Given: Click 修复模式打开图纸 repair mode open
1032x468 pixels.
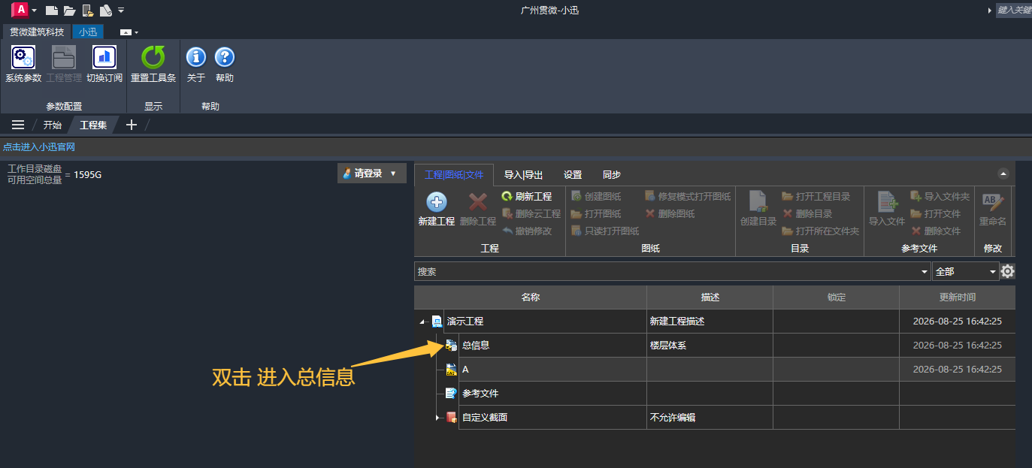Looking at the screenshot, I should point(688,196).
